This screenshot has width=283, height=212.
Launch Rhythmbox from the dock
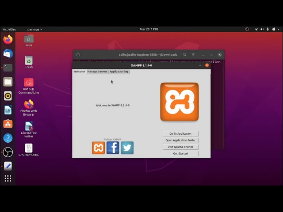[8, 96]
